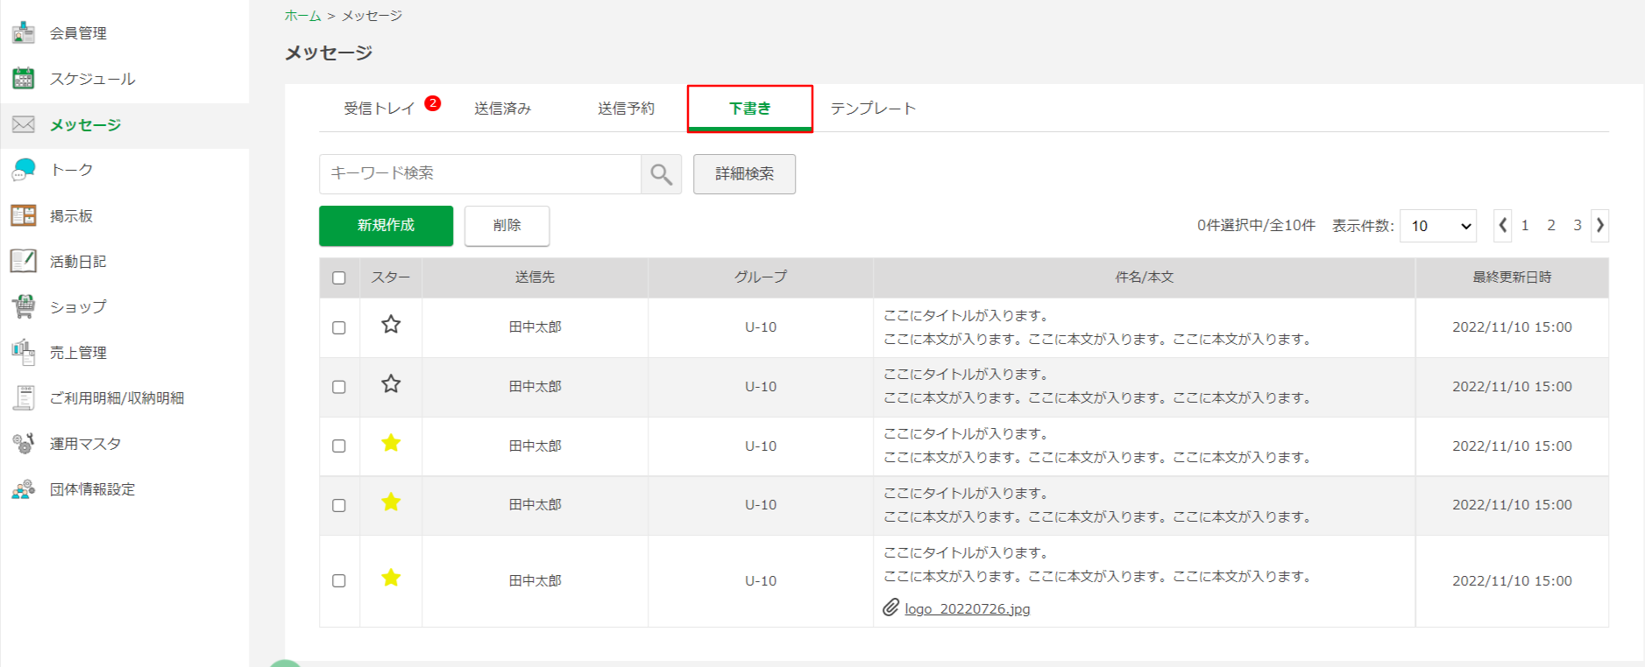Go to page 1
Screen dimensions: 1645x667
(x=1525, y=226)
